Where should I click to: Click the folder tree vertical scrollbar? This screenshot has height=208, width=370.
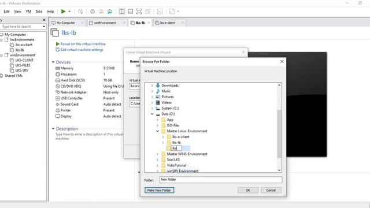279,133
